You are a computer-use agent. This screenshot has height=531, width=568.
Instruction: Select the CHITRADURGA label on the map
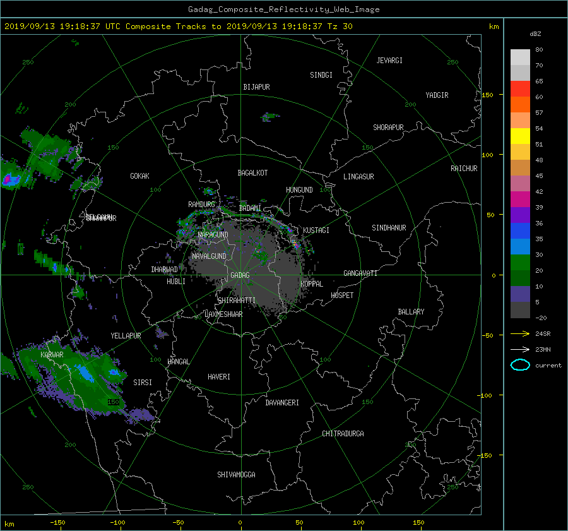pyautogui.click(x=343, y=434)
